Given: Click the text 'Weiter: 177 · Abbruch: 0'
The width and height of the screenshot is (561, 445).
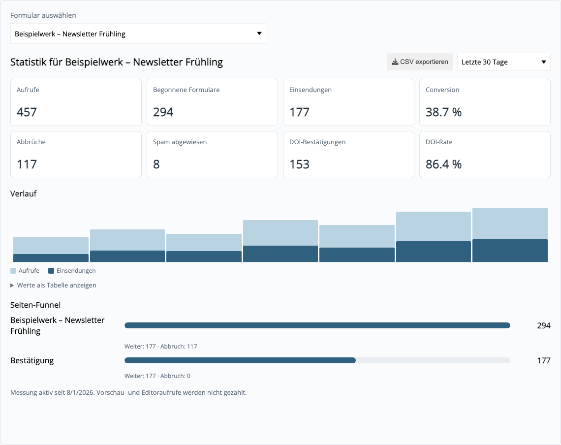Looking at the screenshot, I should [x=157, y=376].
